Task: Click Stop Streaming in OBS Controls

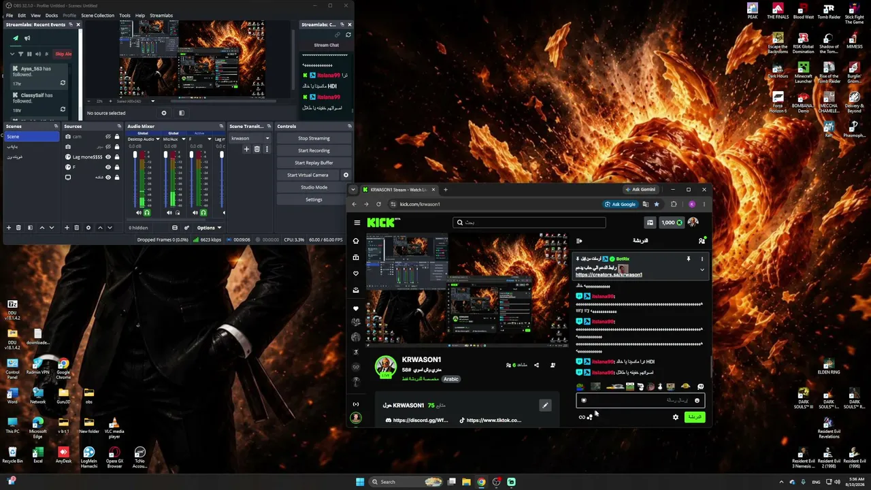Action: pyautogui.click(x=314, y=138)
